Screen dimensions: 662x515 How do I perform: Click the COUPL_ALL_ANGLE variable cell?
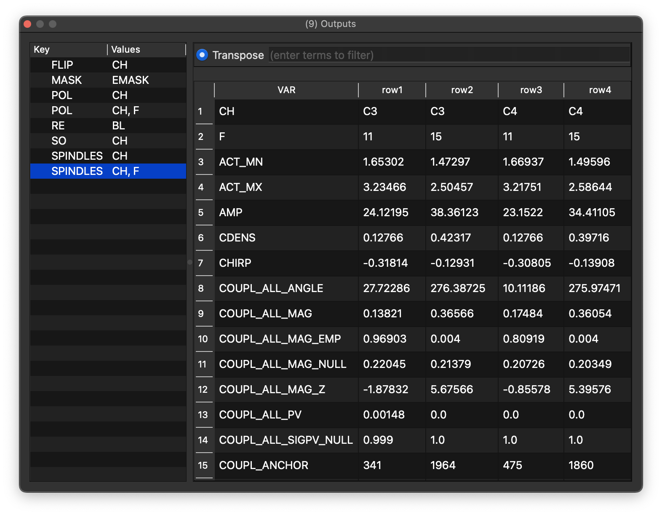coord(286,289)
